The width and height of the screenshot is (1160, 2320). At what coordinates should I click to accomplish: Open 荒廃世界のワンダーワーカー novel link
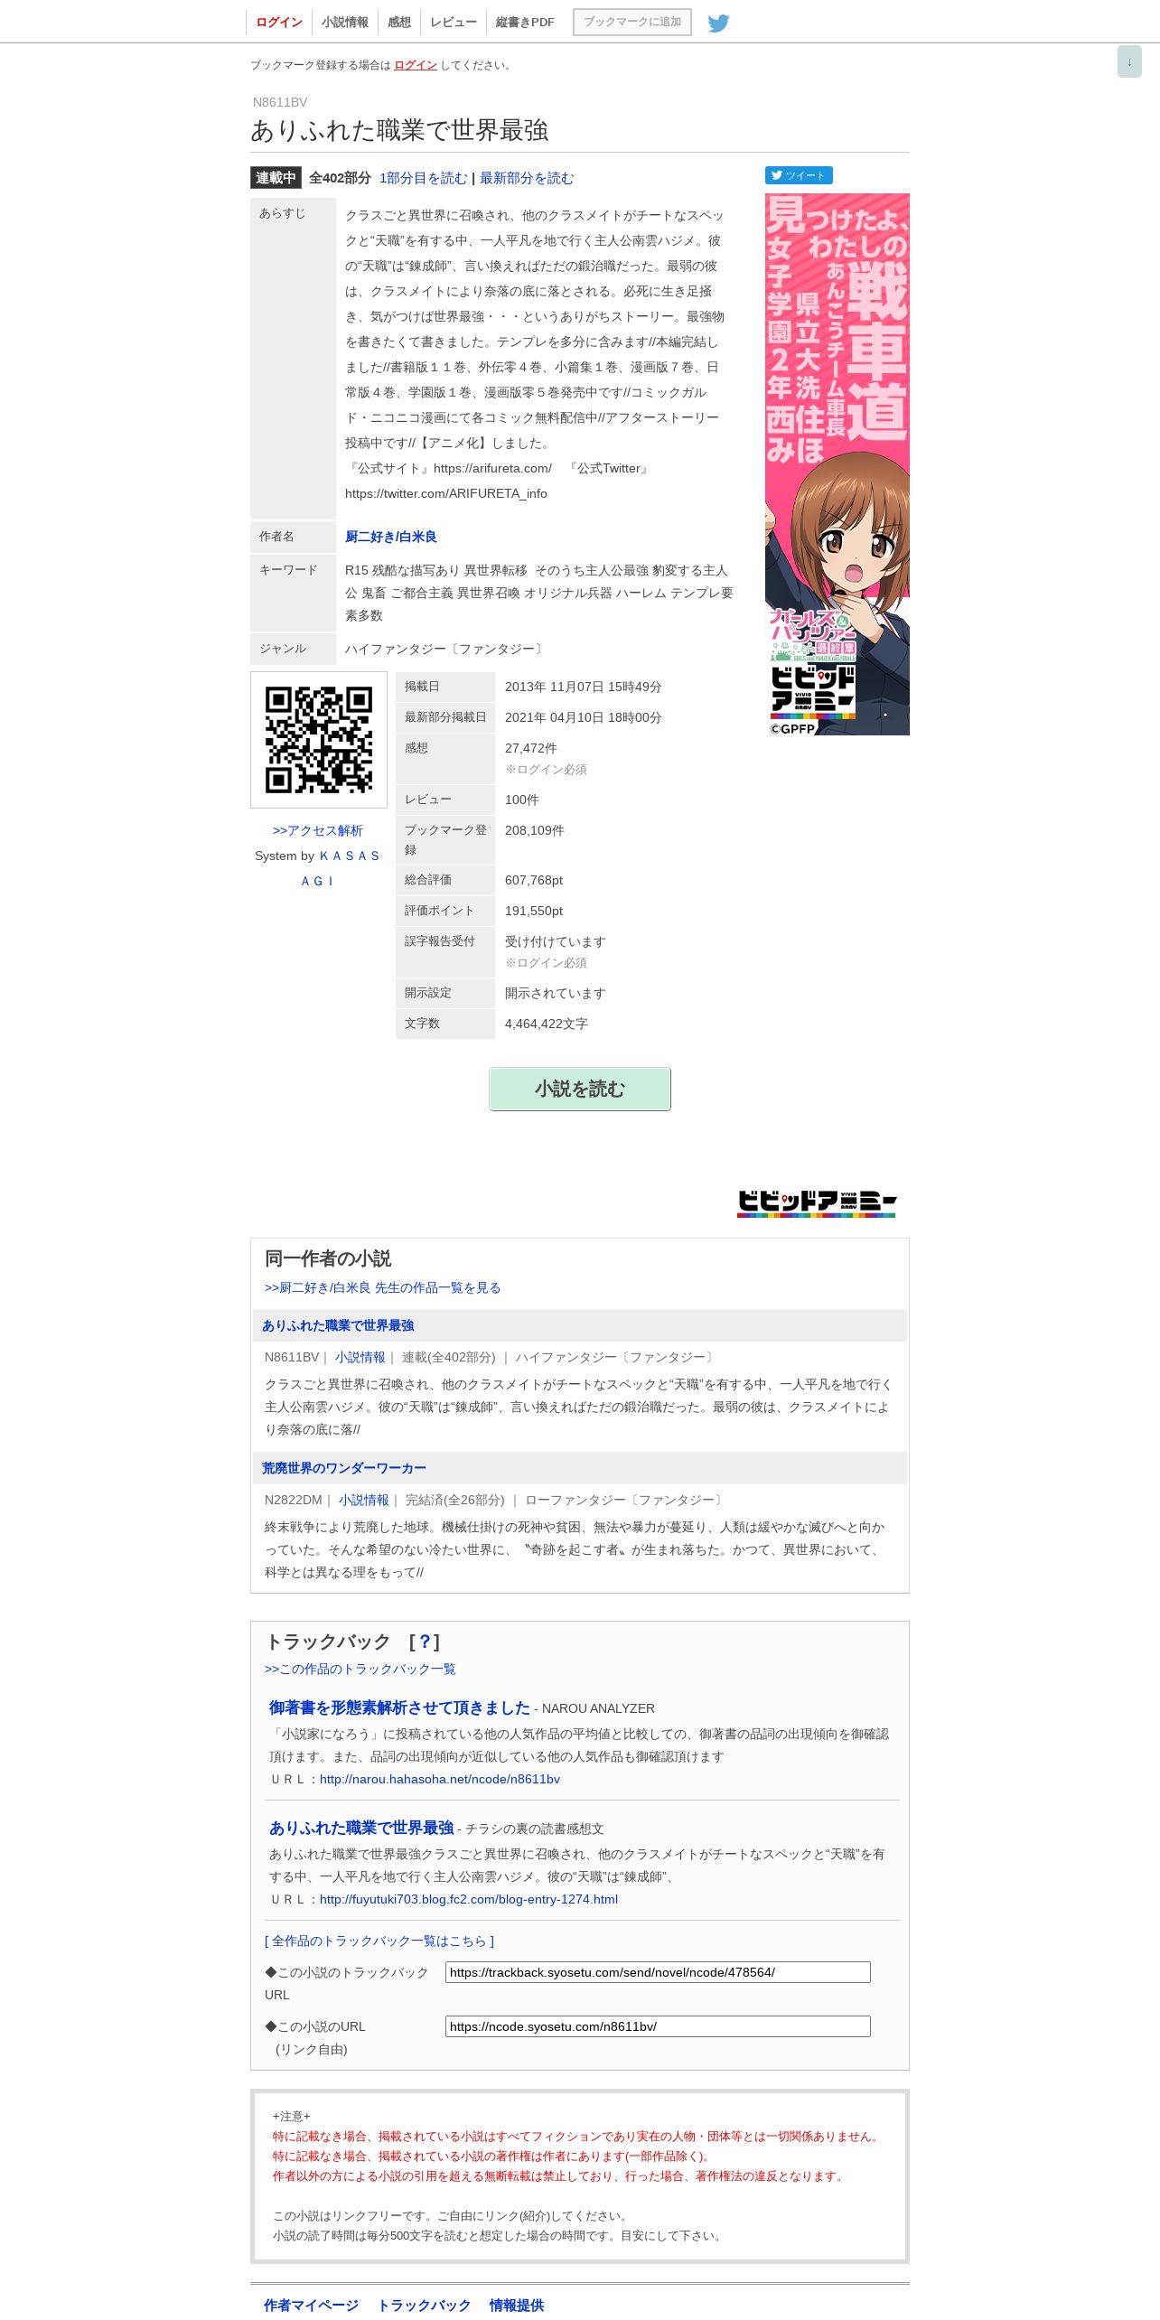coord(344,1468)
